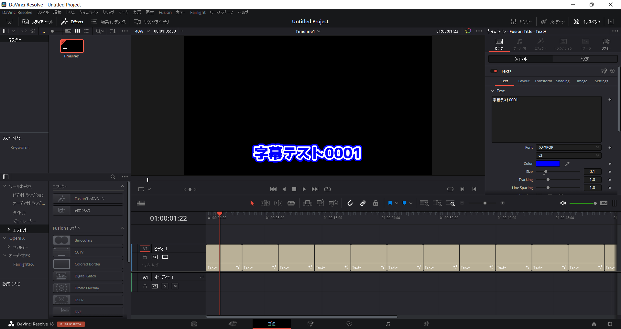
Task: Jump to last frame of timeline
Action: pos(315,189)
